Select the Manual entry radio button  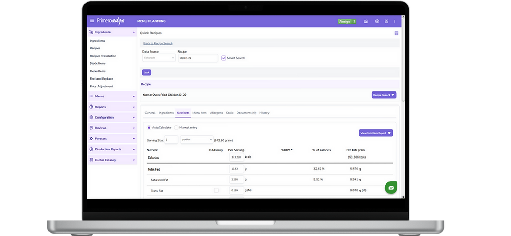(x=176, y=128)
